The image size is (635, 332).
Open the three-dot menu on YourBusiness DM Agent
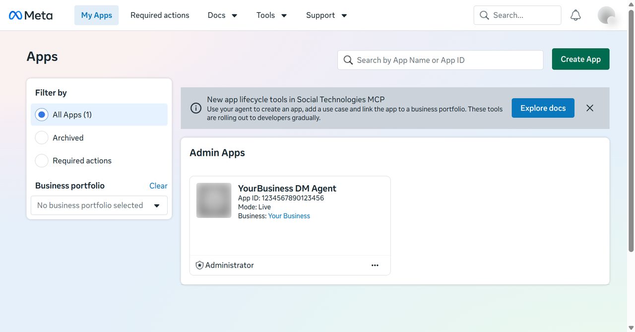coord(375,266)
